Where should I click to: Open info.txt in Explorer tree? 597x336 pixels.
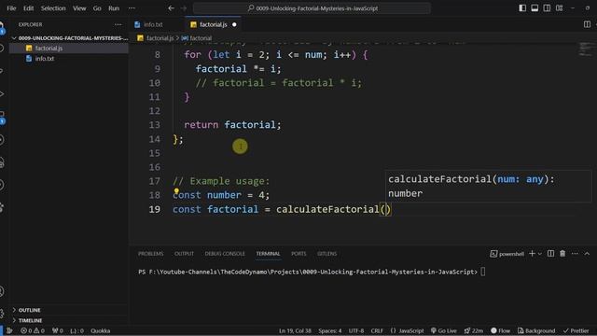click(x=69, y=59)
